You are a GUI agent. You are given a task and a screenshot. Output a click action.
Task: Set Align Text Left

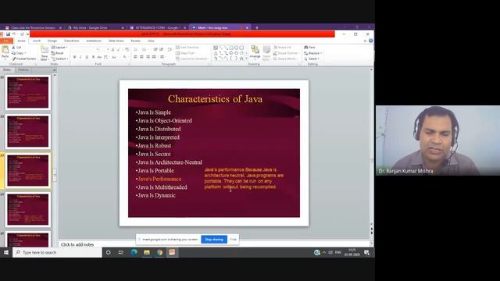[x=135, y=57]
